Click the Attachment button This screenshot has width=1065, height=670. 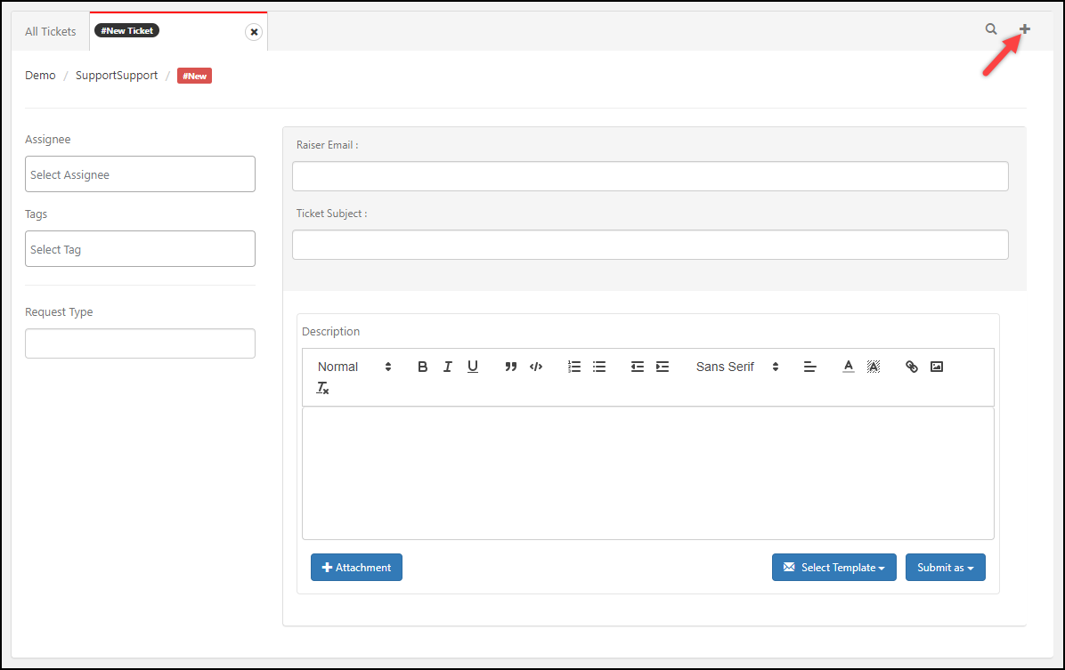pyautogui.click(x=356, y=568)
